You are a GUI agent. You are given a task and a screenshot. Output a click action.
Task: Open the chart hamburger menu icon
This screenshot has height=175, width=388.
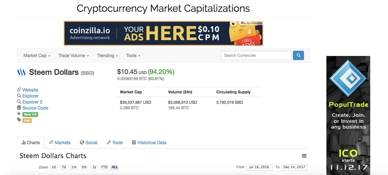(304, 156)
